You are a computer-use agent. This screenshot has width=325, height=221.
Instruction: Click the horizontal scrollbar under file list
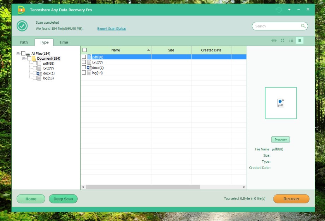pyautogui.click(x=143, y=187)
